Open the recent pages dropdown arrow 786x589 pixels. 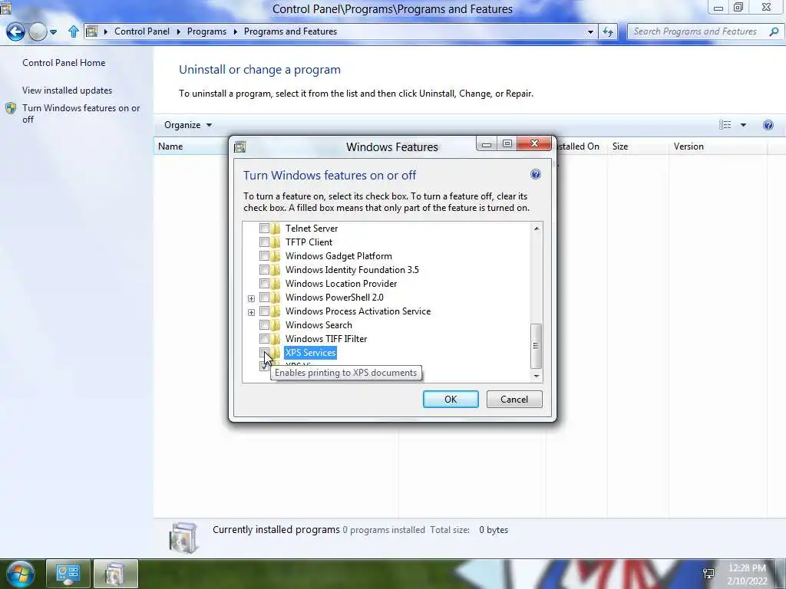53,32
